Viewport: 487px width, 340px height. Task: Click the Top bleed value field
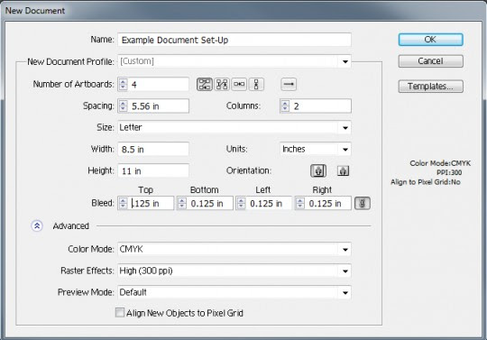pyautogui.click(x=151, y=204)
